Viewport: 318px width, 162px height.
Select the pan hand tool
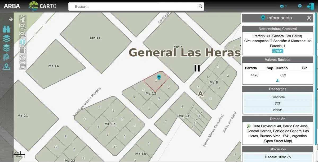click(x=23, y=18)
